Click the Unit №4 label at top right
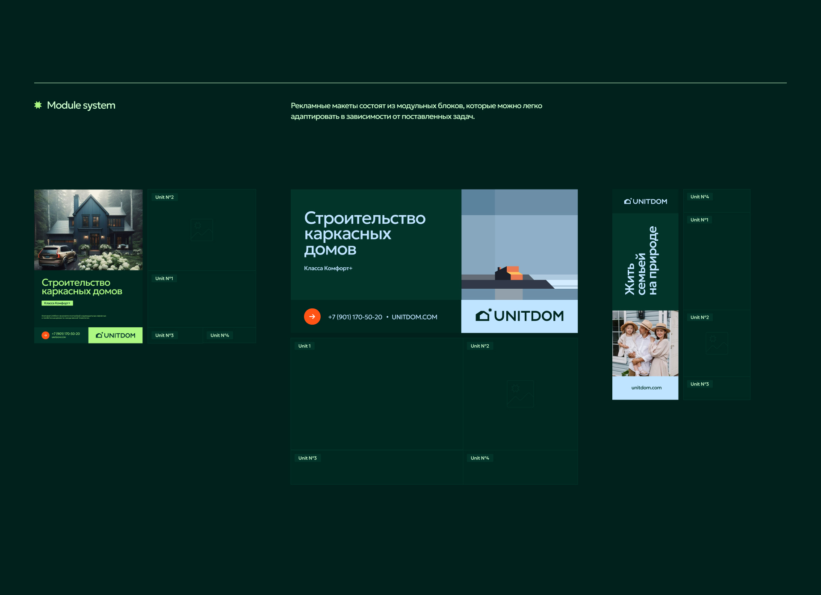Screen dimensions: 821x595 (700, 197)
